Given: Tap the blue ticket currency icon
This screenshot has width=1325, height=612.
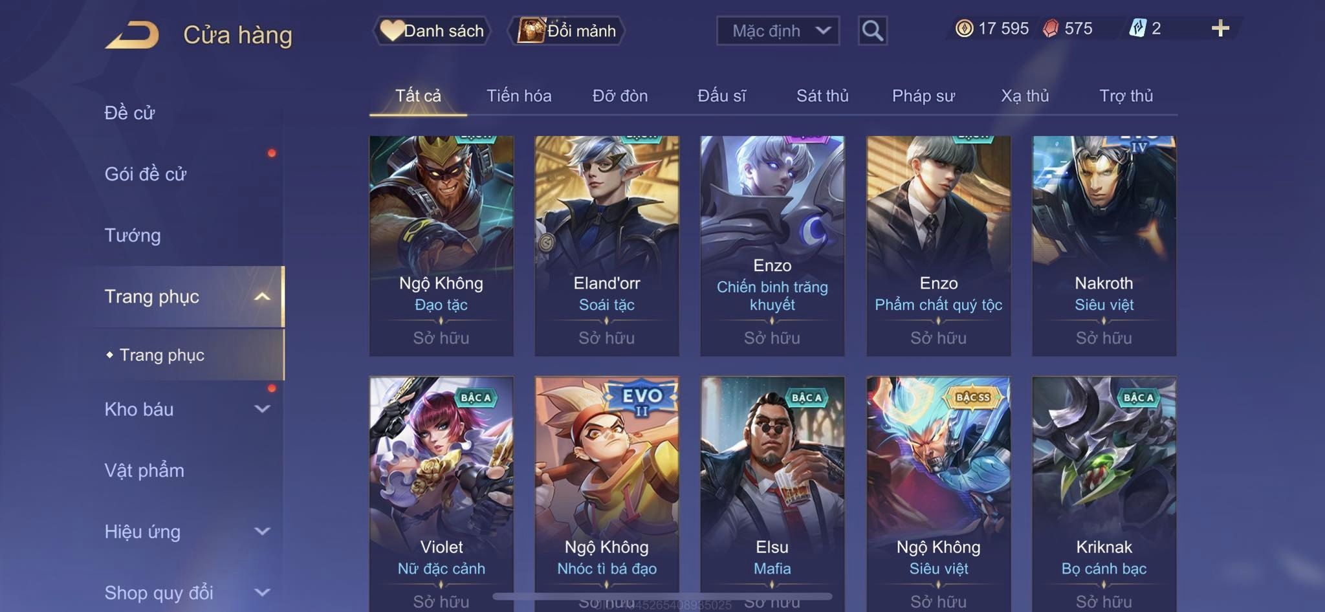Looking at the screenshot, I should click(1137, 28).
